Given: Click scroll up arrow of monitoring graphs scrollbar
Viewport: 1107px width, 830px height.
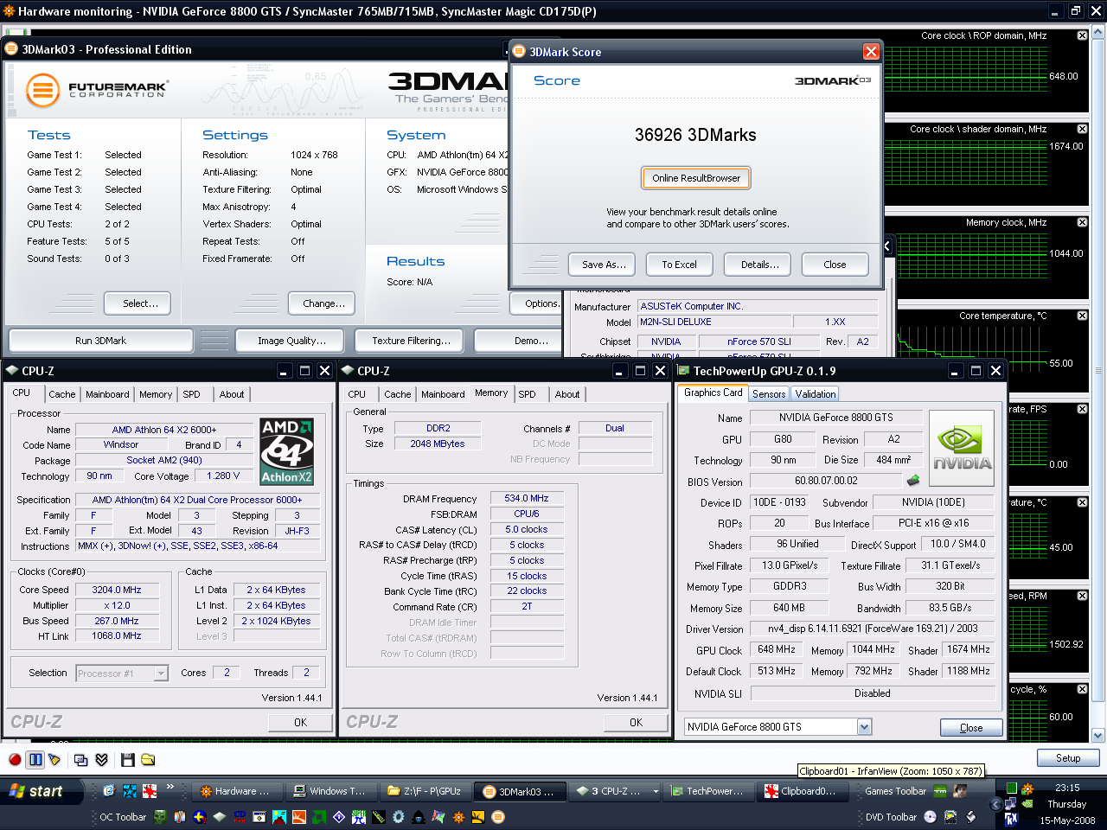Looking at the screenshot, I should [1098, 32].
